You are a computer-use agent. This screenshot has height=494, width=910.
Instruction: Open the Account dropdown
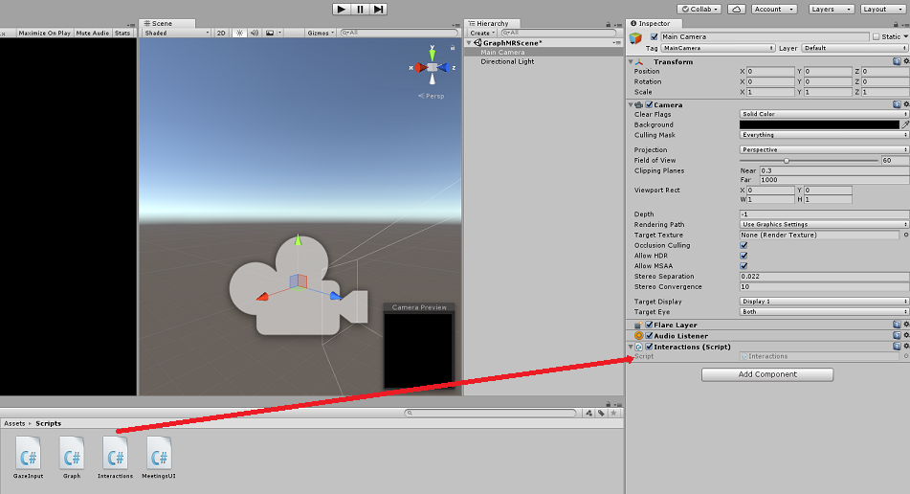[774, 10]
